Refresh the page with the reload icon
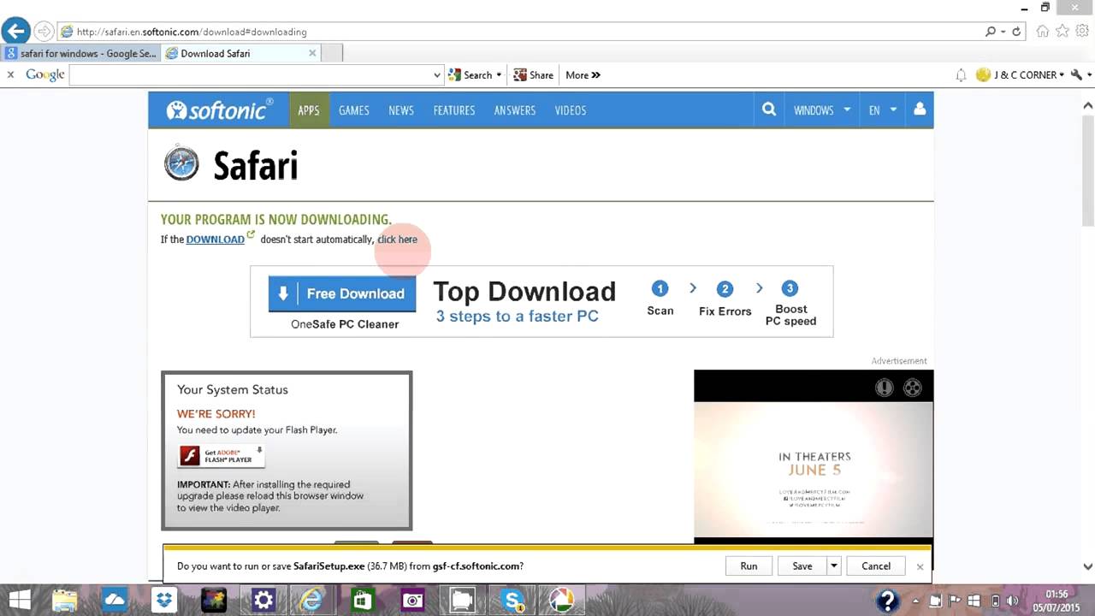Screen dimensions: 1095x616 coord(1016,32)
